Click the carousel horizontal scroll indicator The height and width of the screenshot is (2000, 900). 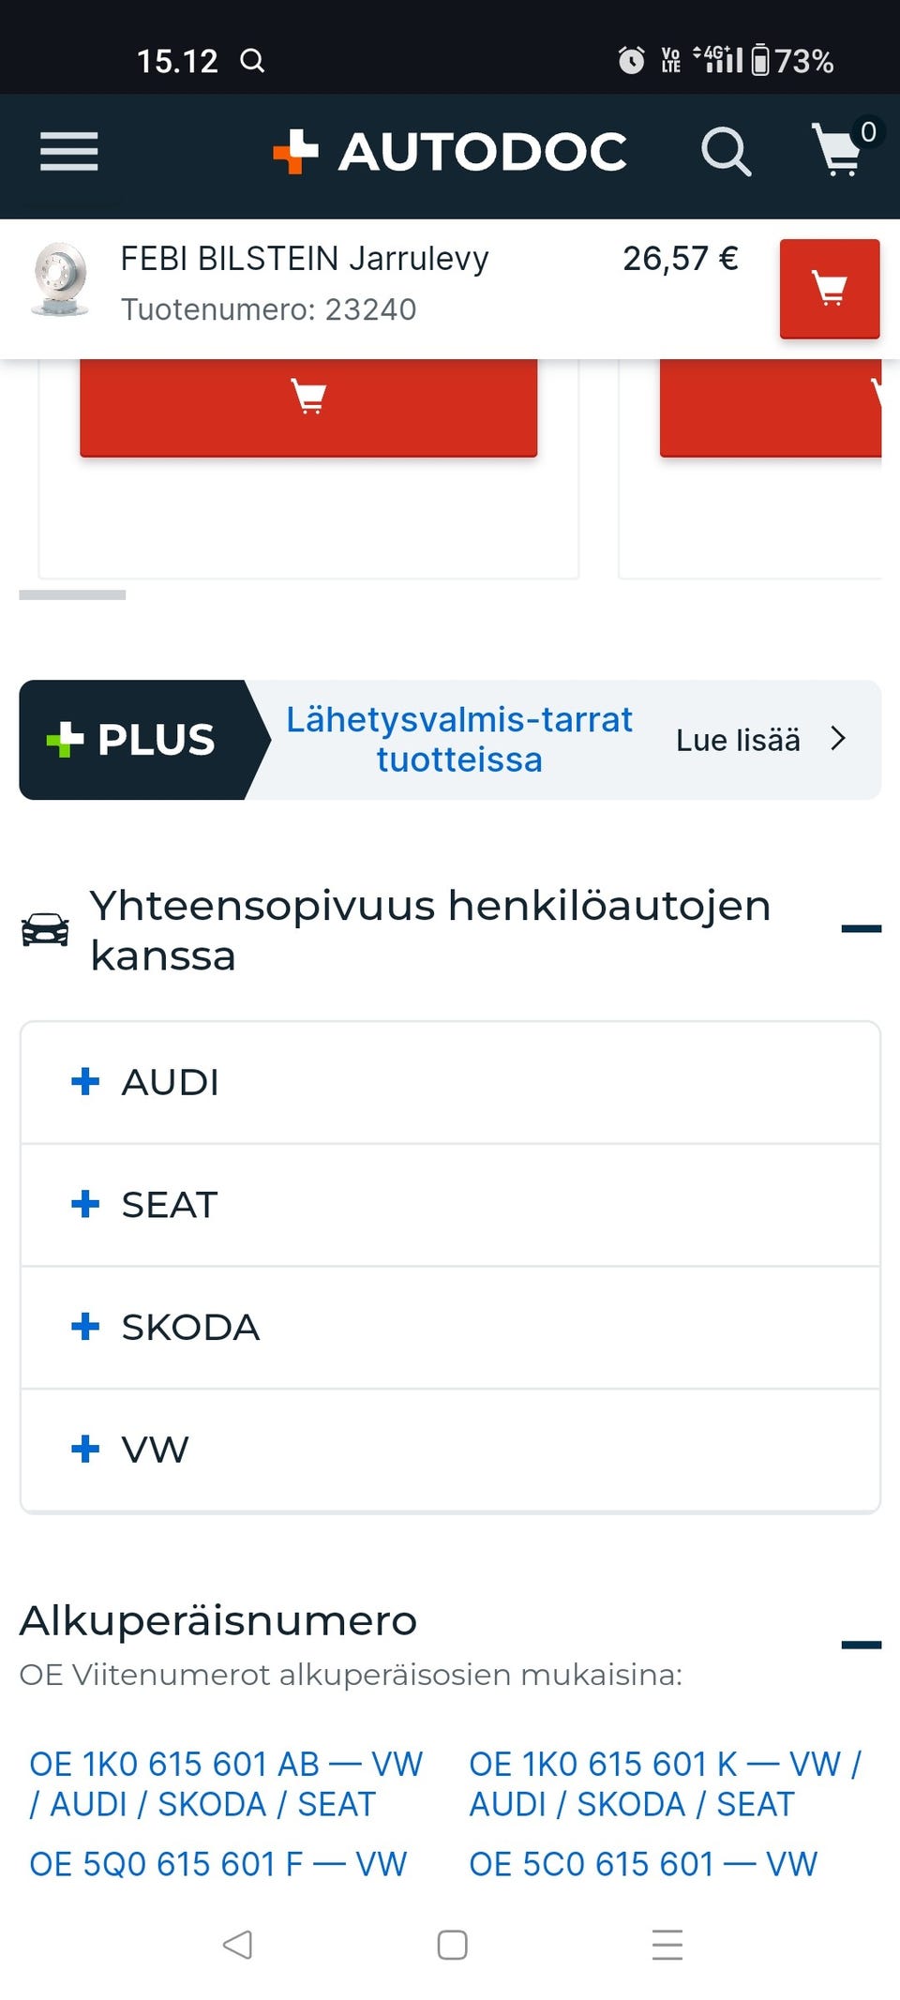[72, 595]
